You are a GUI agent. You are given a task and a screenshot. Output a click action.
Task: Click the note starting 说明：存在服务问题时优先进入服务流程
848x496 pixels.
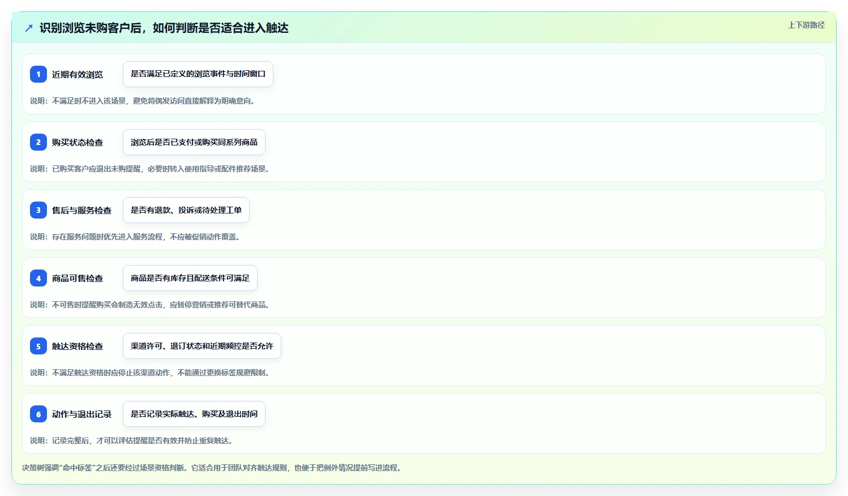(x=136, y=237)
